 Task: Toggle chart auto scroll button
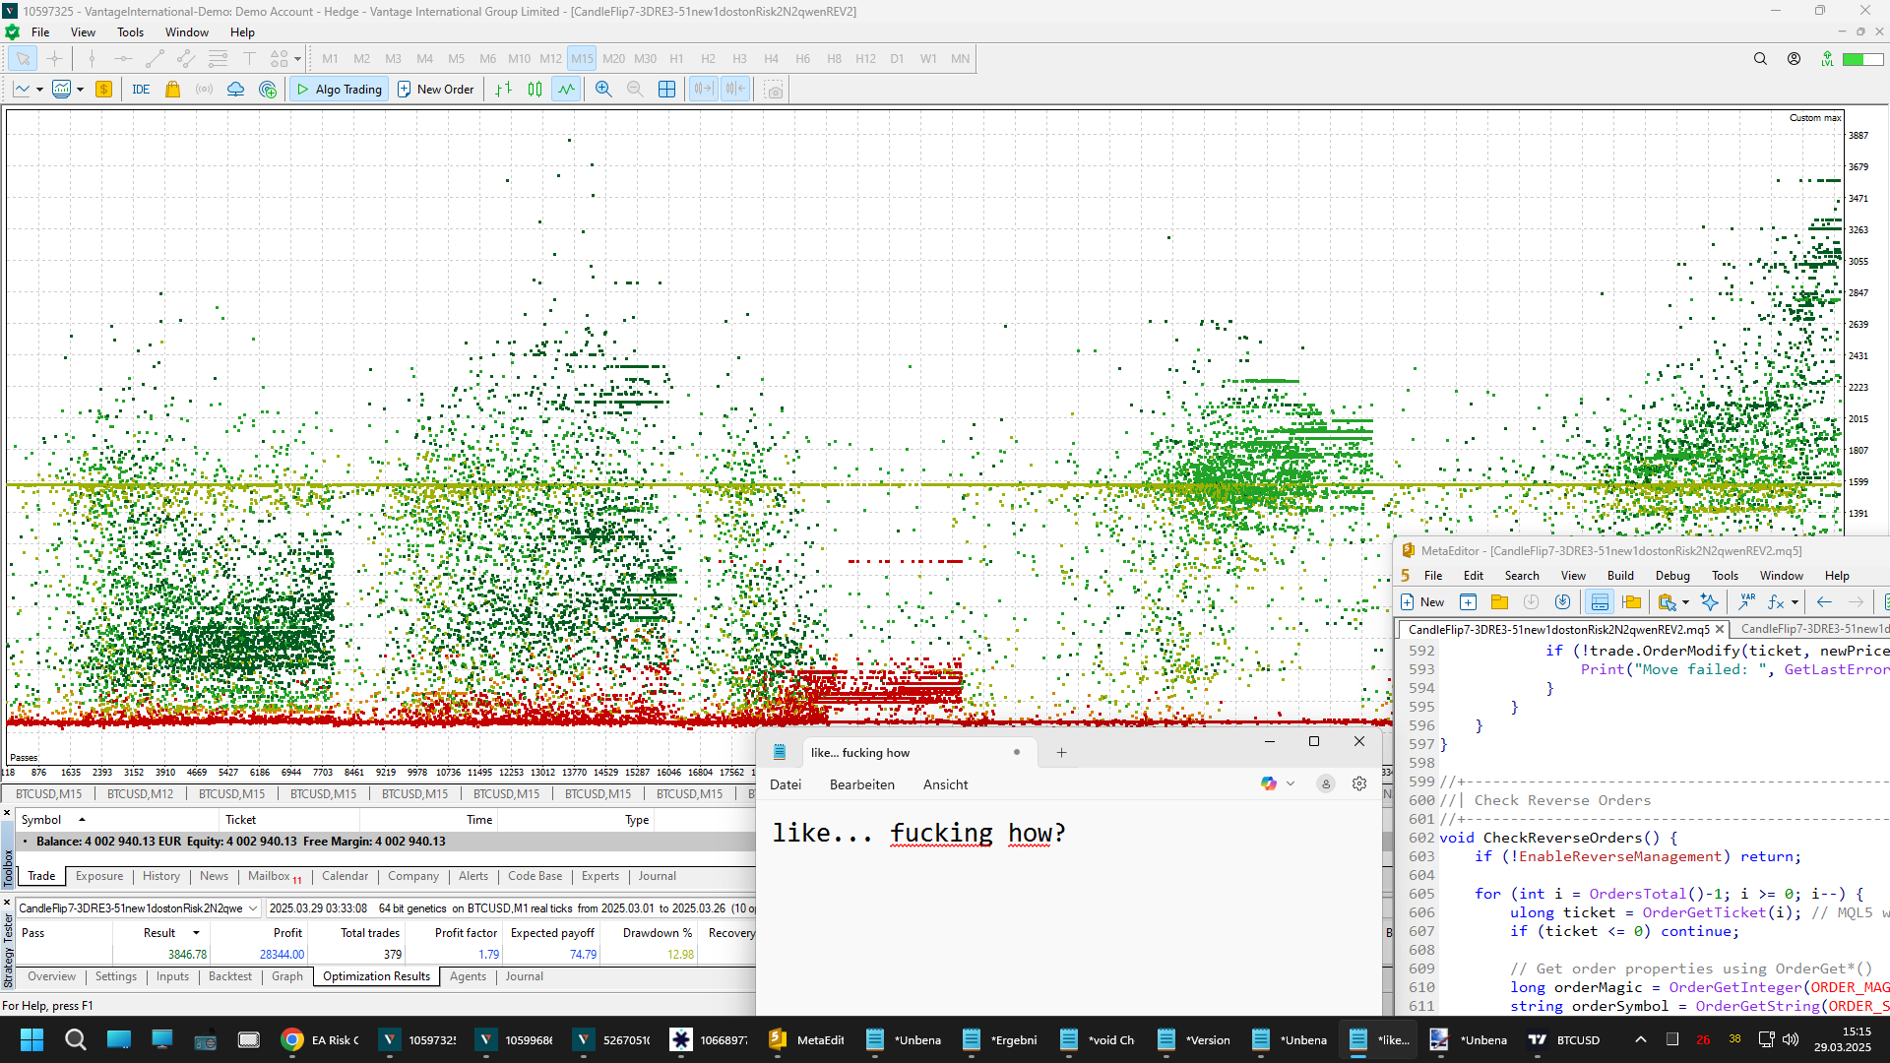(703, 90)
